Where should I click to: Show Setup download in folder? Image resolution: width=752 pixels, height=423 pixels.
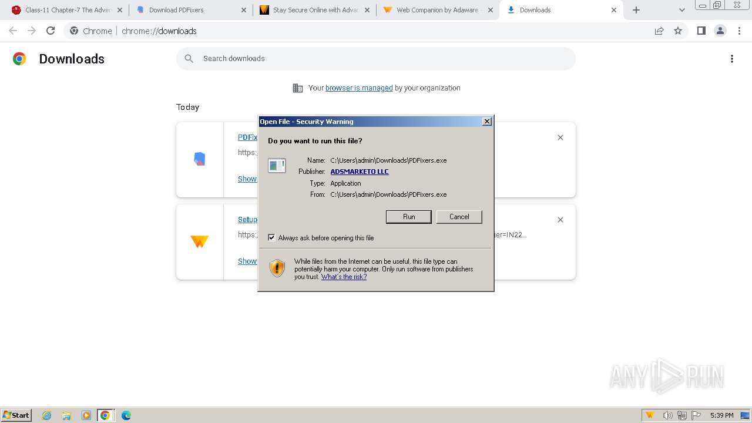click(247, 261)
